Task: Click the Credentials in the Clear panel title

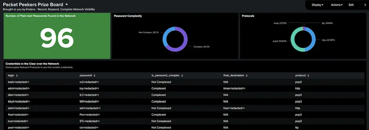Action: (x=32, y=64)
